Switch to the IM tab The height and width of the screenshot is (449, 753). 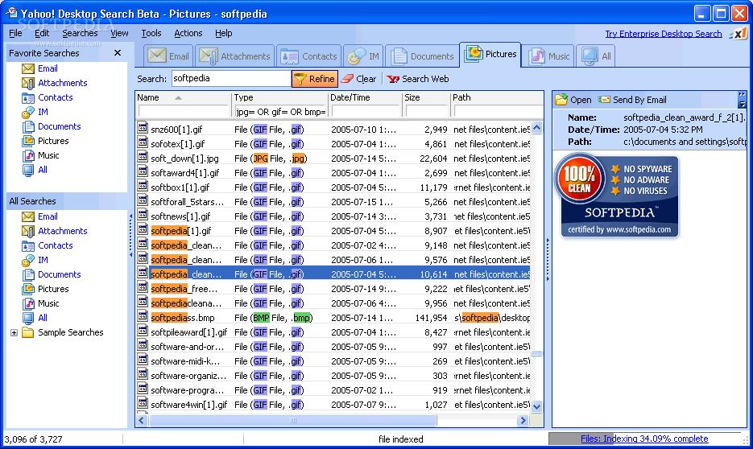pos(363,56)
